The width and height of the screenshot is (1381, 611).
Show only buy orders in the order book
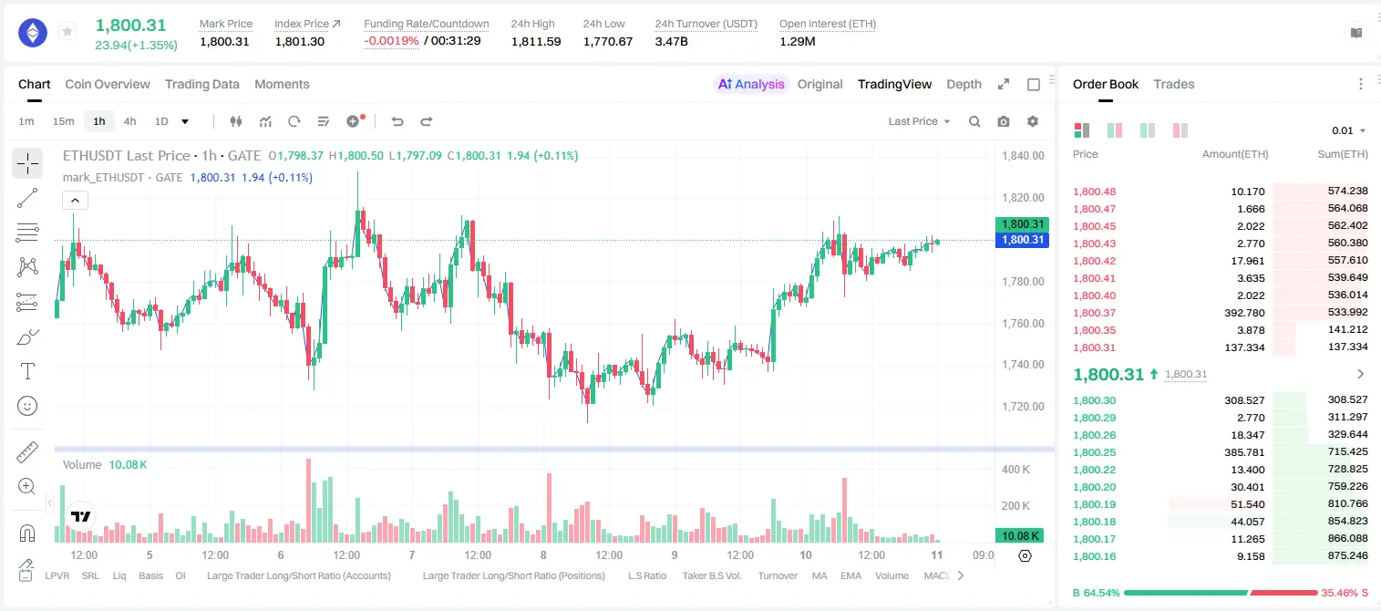coord(1148,130)
